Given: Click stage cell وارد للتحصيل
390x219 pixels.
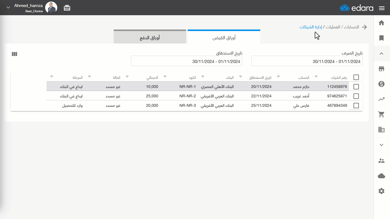Looking at the screenshot, I should click(x=73, y=106).
